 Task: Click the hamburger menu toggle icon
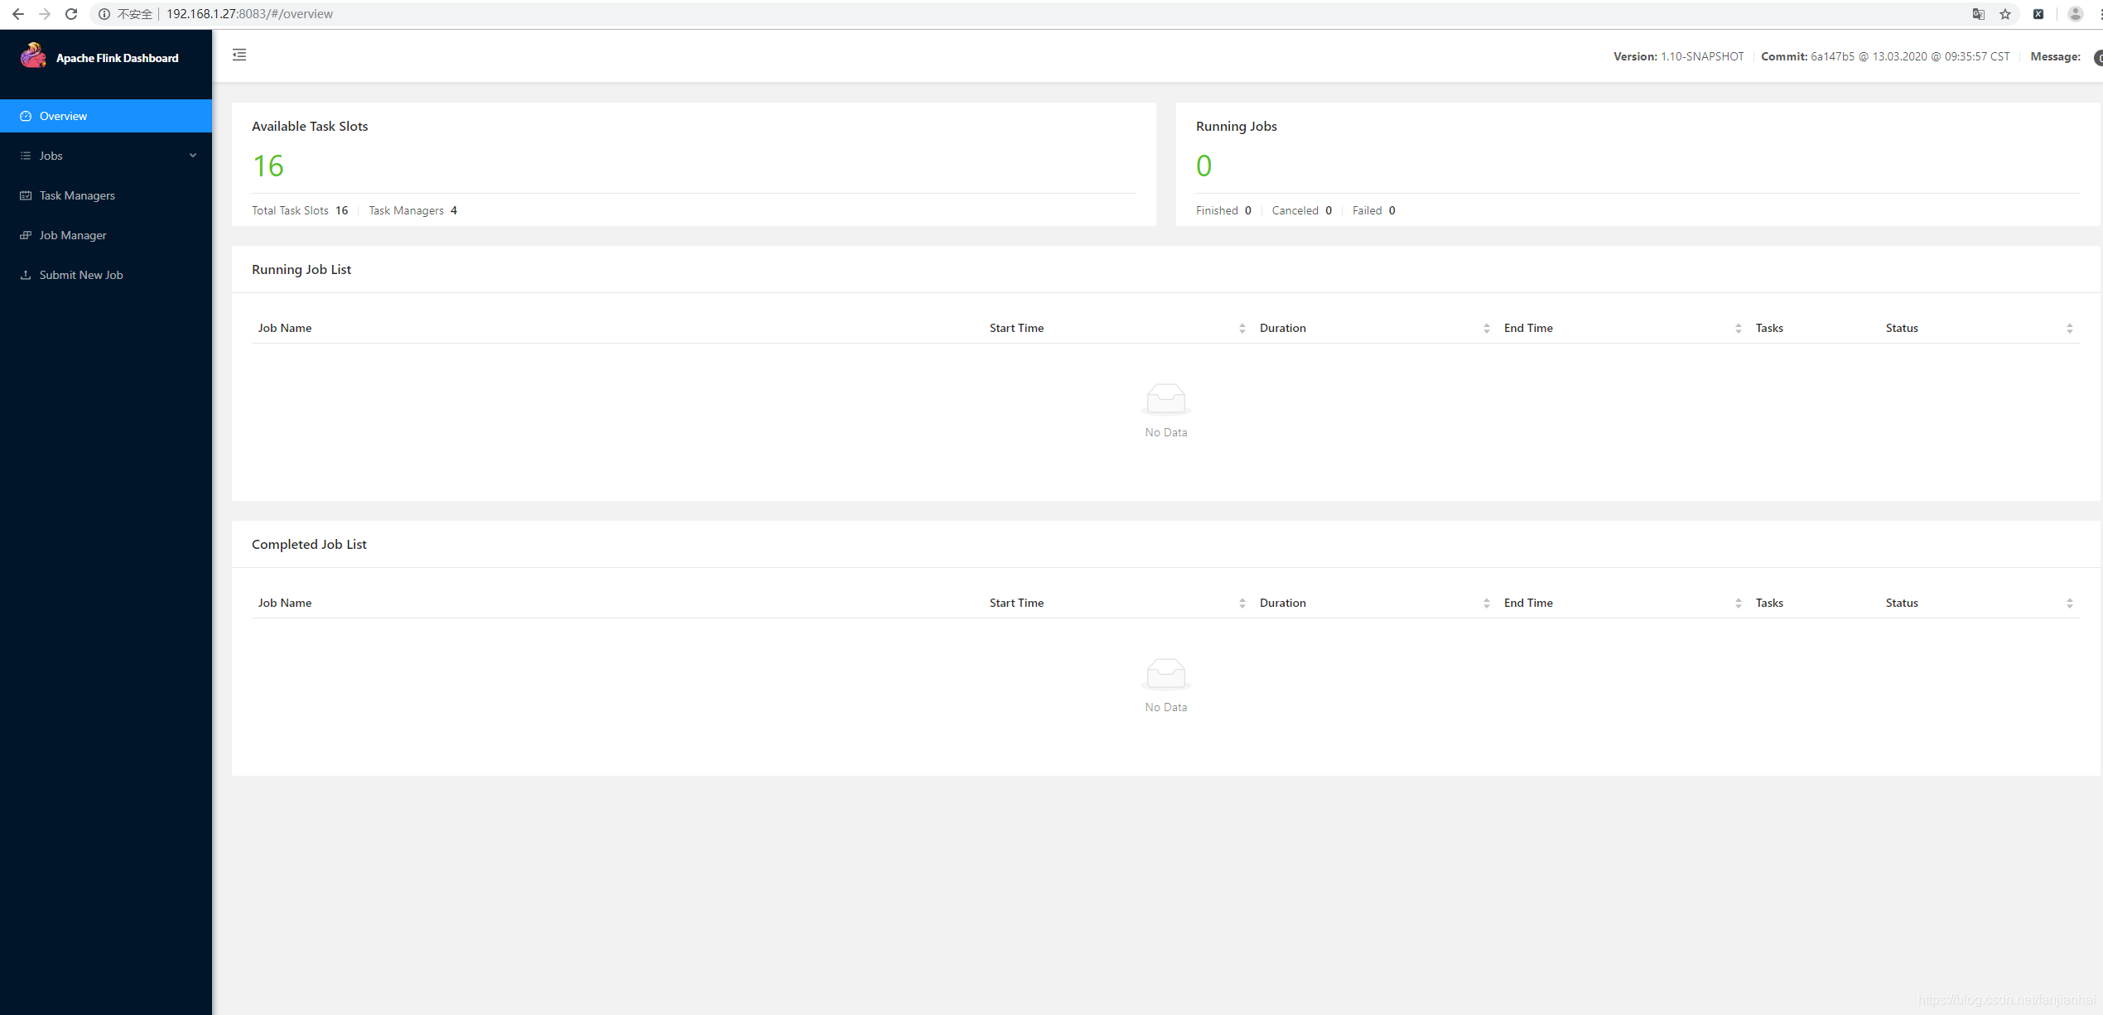240,55
